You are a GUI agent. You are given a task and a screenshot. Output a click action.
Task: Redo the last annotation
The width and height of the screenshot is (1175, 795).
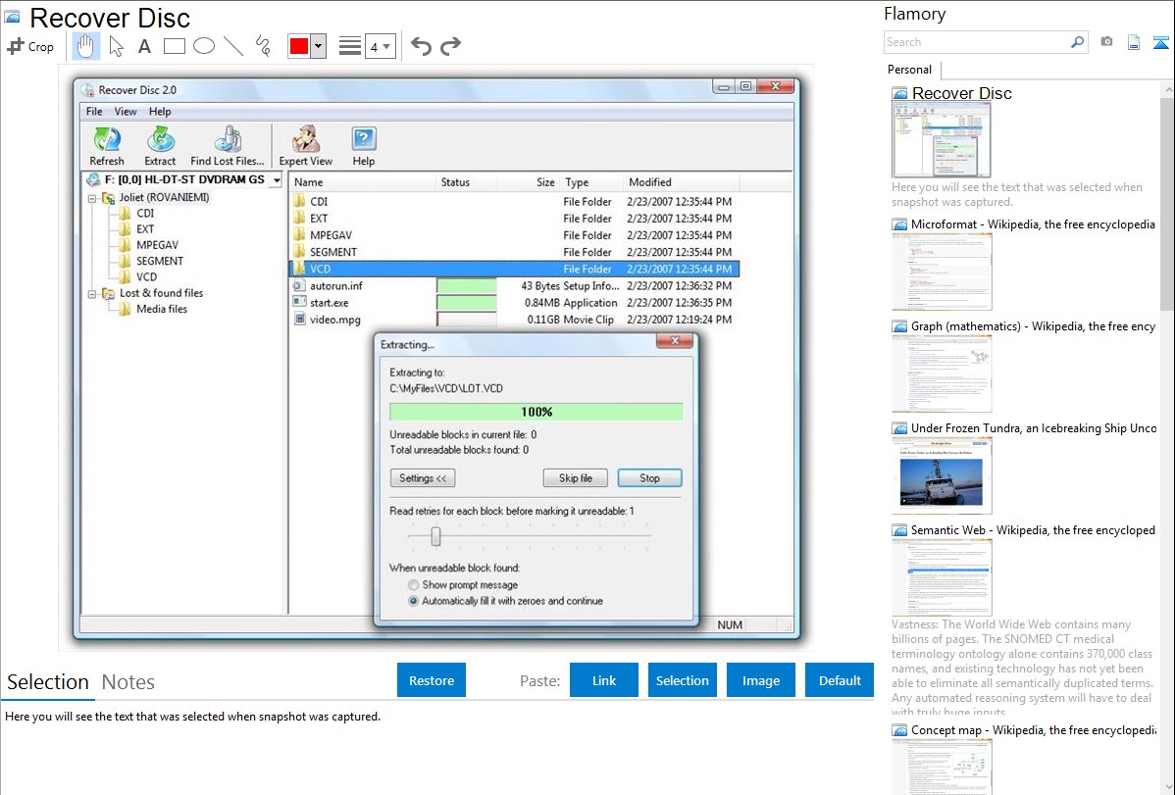(450, 46)
